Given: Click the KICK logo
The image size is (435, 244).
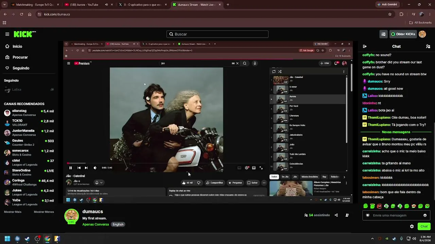Looking at the screenshot, I should 25,34.
